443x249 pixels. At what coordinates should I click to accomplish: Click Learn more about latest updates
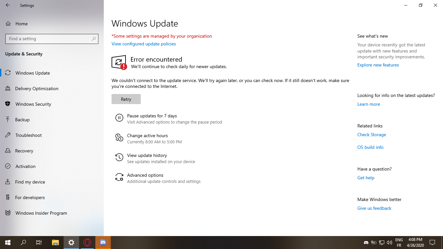tap(369, 104)
